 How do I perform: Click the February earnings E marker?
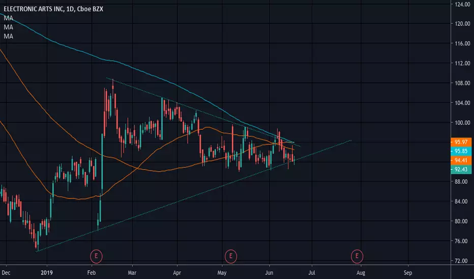pyautogui.click(x=96, y=256)
